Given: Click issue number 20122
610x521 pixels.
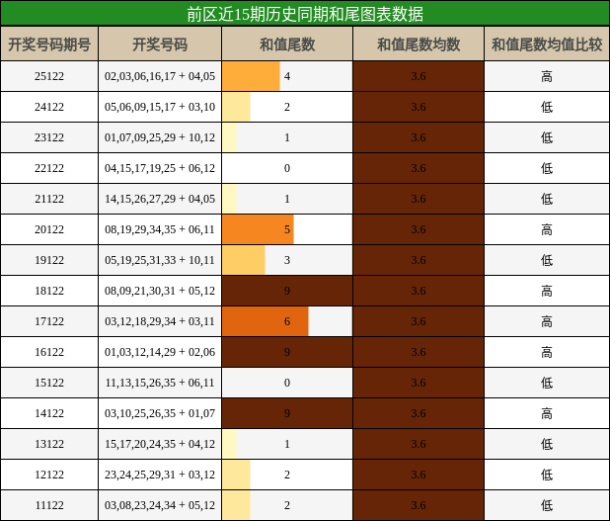Looking at the screenshot, I should pos(49,229).
